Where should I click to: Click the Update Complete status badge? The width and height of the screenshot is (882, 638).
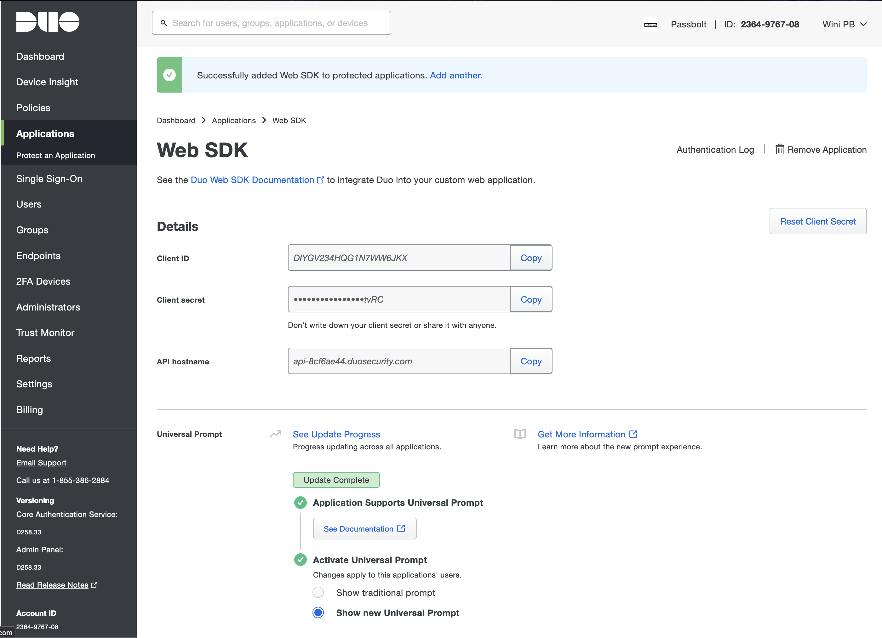336,480
